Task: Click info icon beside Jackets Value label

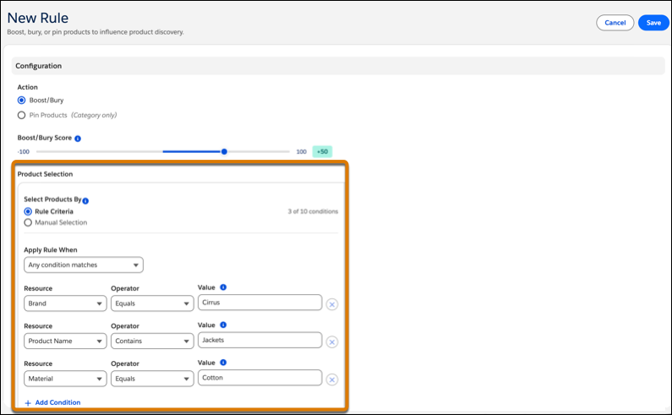Action: [x=223, y=325]
